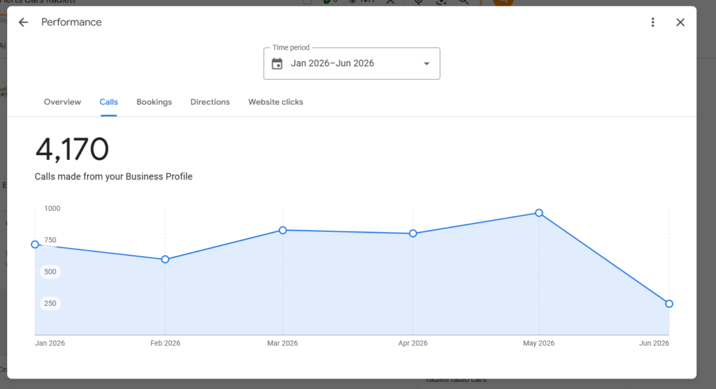716x389 pixels.
Task: Click the Jun 2026 x-axis label
Action: (654, 343)
